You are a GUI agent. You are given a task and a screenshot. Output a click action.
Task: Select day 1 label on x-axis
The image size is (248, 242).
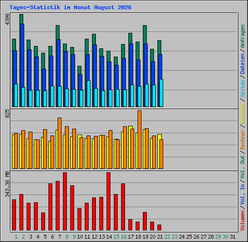(x=16, y=237)
